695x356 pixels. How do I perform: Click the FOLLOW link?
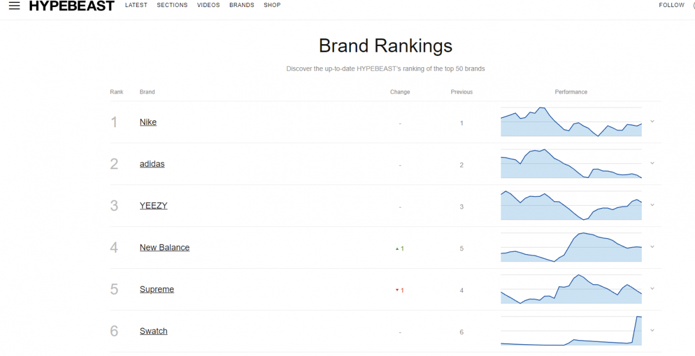[x=671, y=5]
